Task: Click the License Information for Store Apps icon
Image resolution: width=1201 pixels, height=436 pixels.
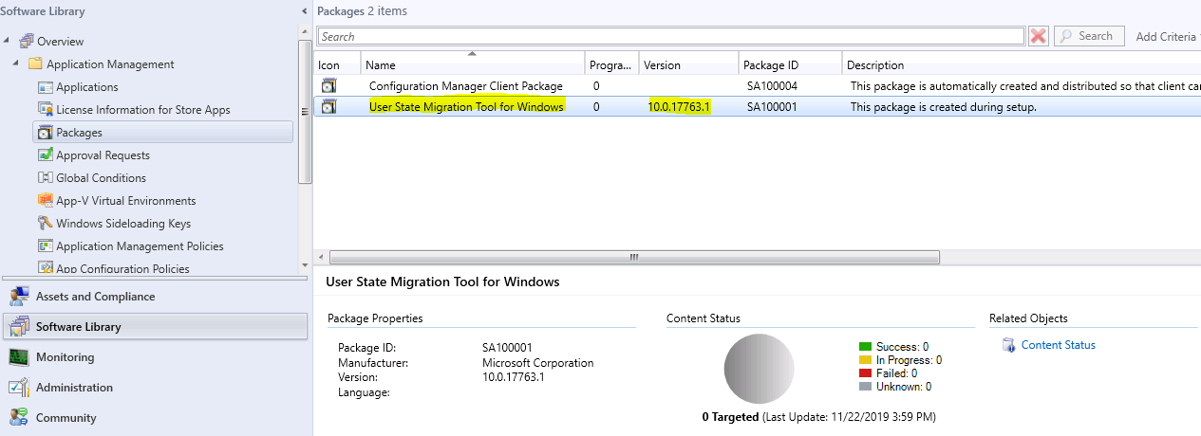Action: click(45, 110)
